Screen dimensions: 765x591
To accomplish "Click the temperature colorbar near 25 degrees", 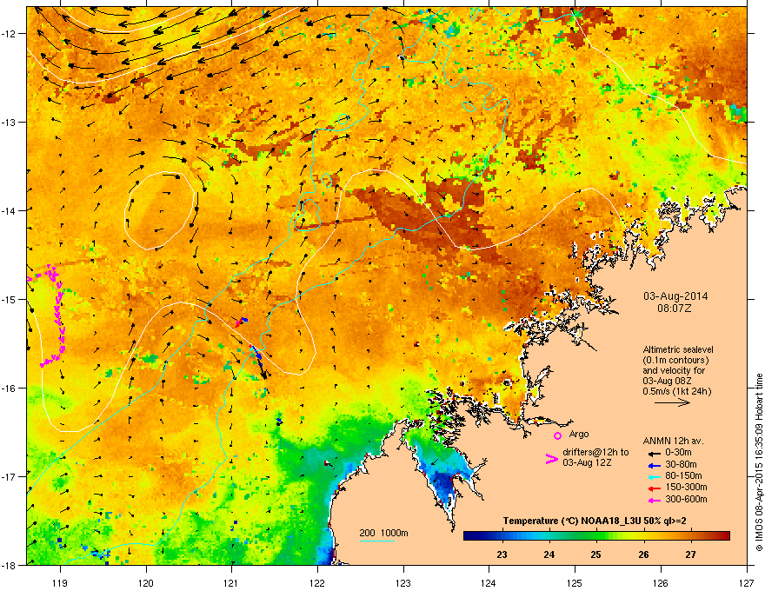I will coord(596,536).
